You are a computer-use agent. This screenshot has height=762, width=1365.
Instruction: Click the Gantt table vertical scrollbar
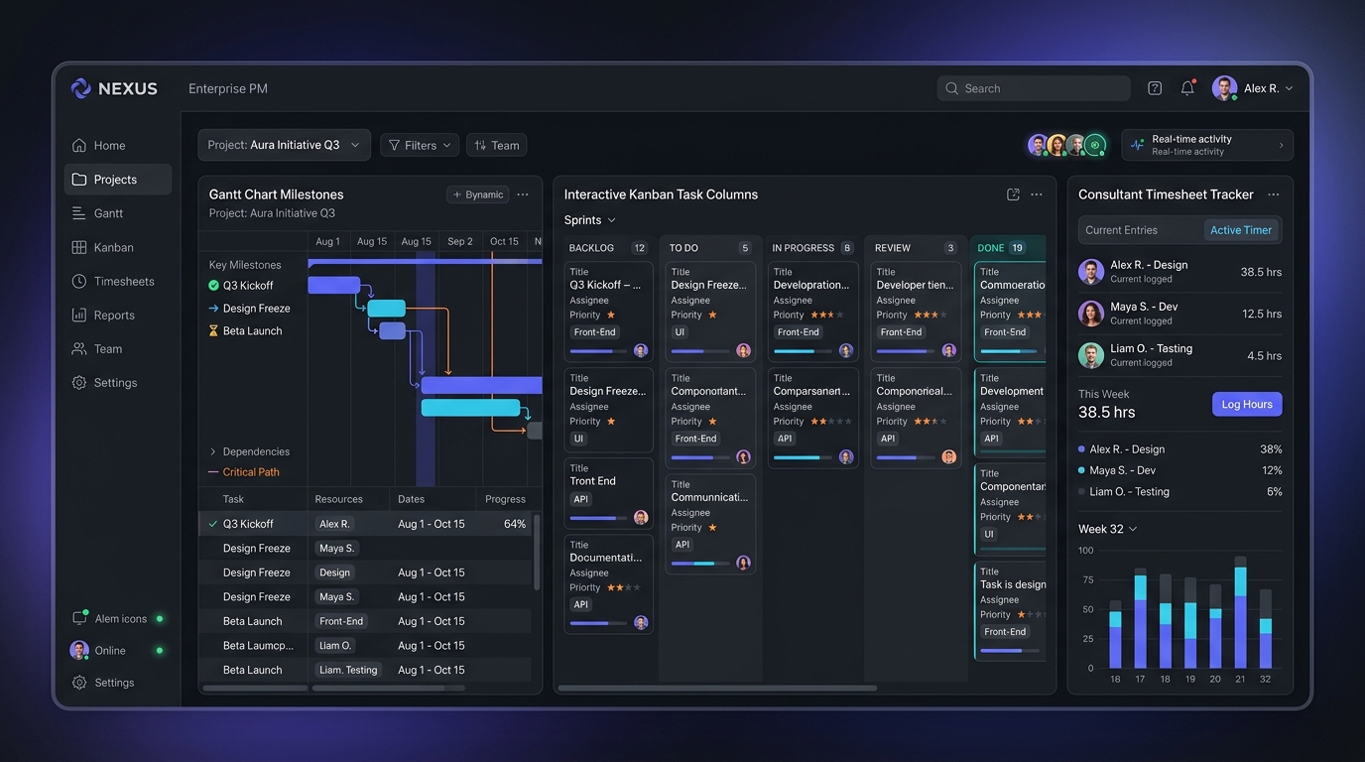point(537,552)
